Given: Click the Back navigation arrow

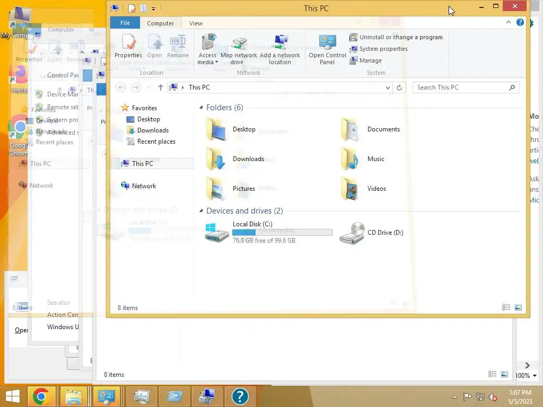Looking at the screenshot, I should 120,87.
